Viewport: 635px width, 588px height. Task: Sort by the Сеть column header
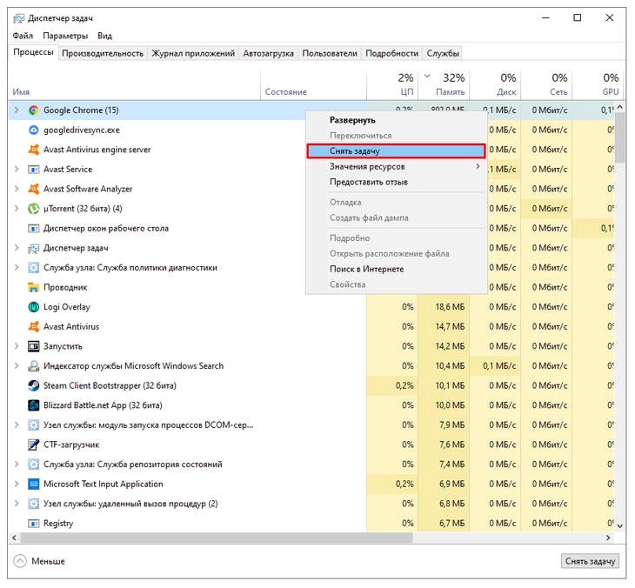(x=546, y=84)
